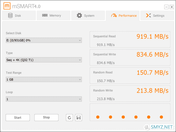
Task: Expand the Type dropdown Seq + 4K
Action: (x=44, y=60)
